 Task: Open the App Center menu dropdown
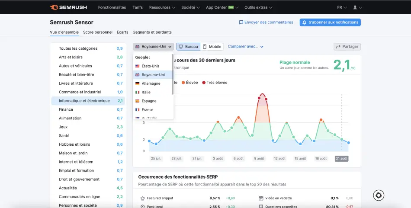click(x=222, y=7)
